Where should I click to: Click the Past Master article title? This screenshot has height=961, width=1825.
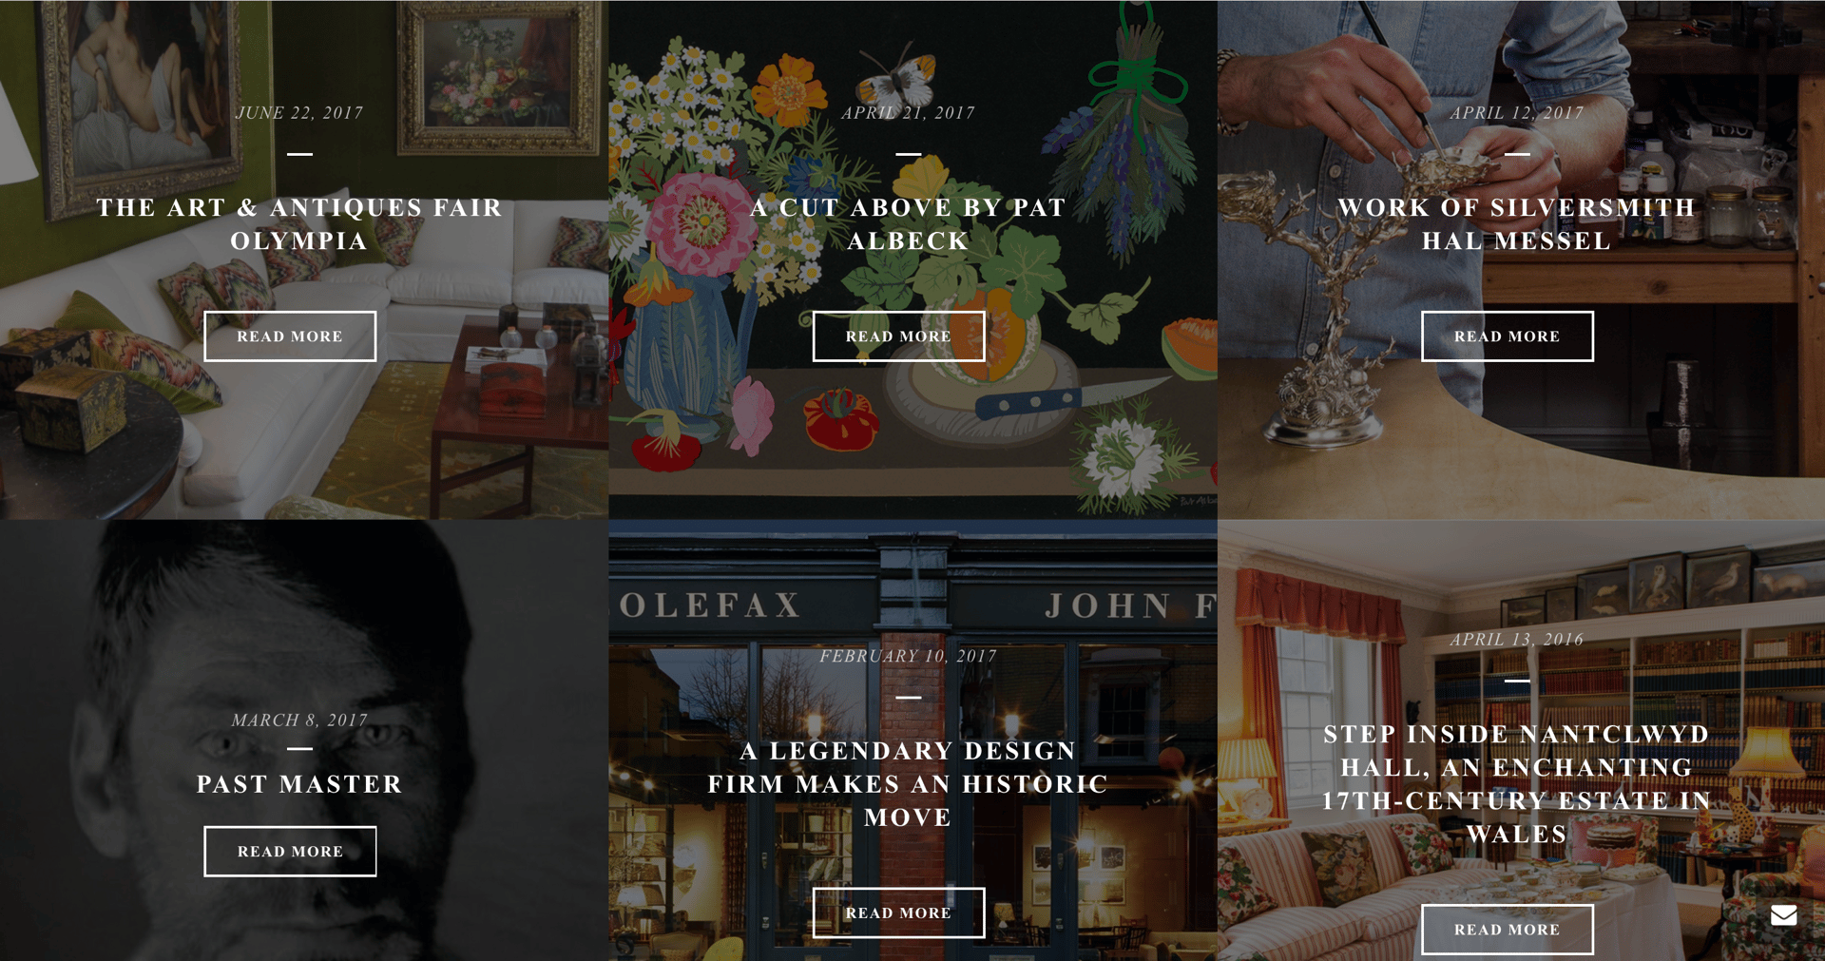pos(299,784)
